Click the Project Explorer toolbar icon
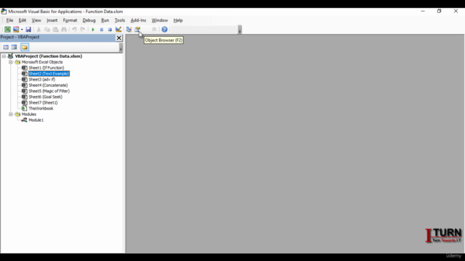465x261 pixels. tap(129, 29)
